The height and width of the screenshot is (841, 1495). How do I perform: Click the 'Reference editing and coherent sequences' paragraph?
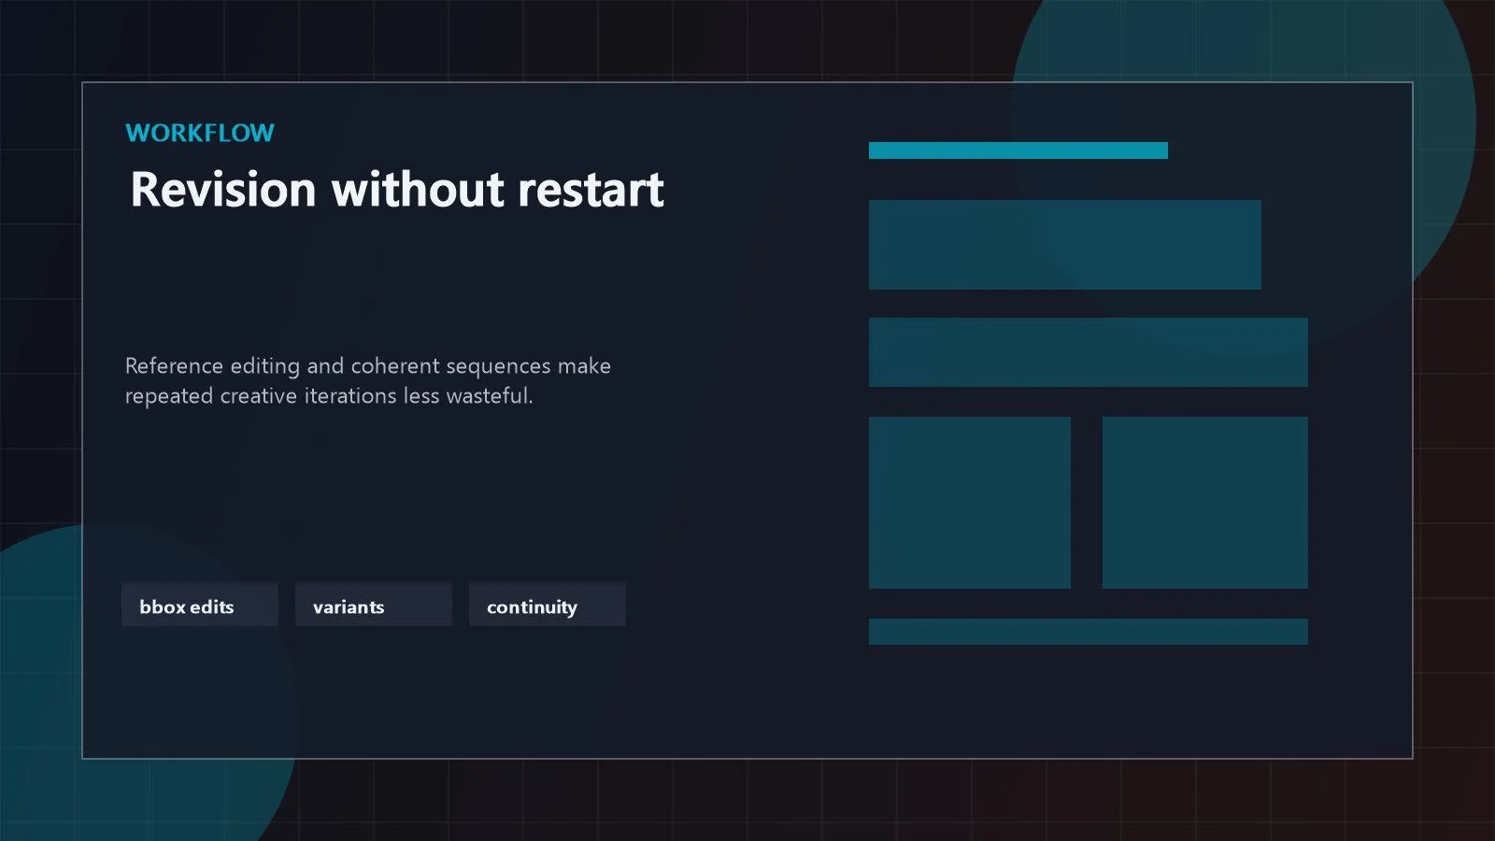(368, 380)
